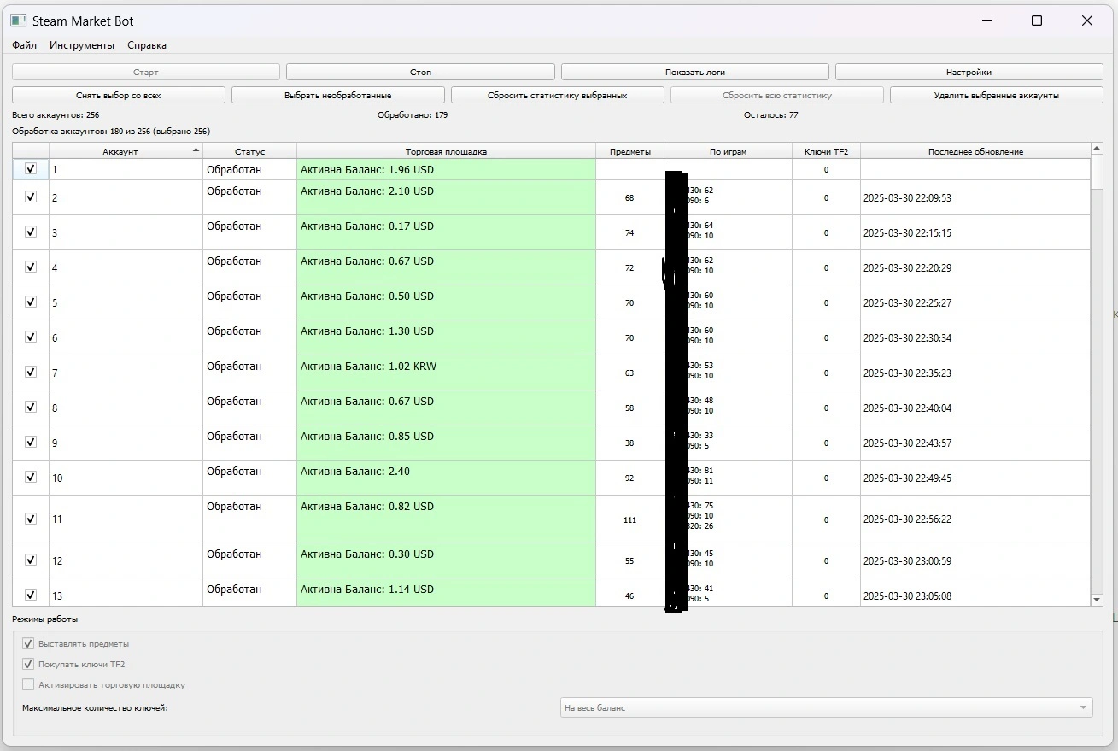Click Сбросить статистику выбранных button
The height and width of the screenshot is (751, 1118).
[x=558, y=96]
